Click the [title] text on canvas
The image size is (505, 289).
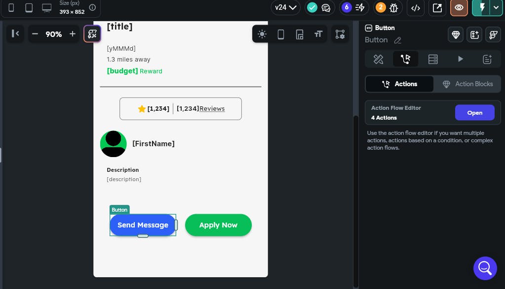click(119, 26)
